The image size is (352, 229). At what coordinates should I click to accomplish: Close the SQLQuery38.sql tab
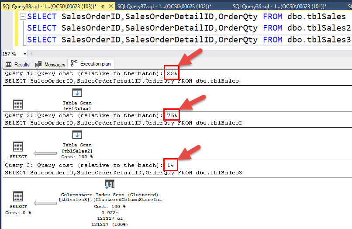[110, 6]
